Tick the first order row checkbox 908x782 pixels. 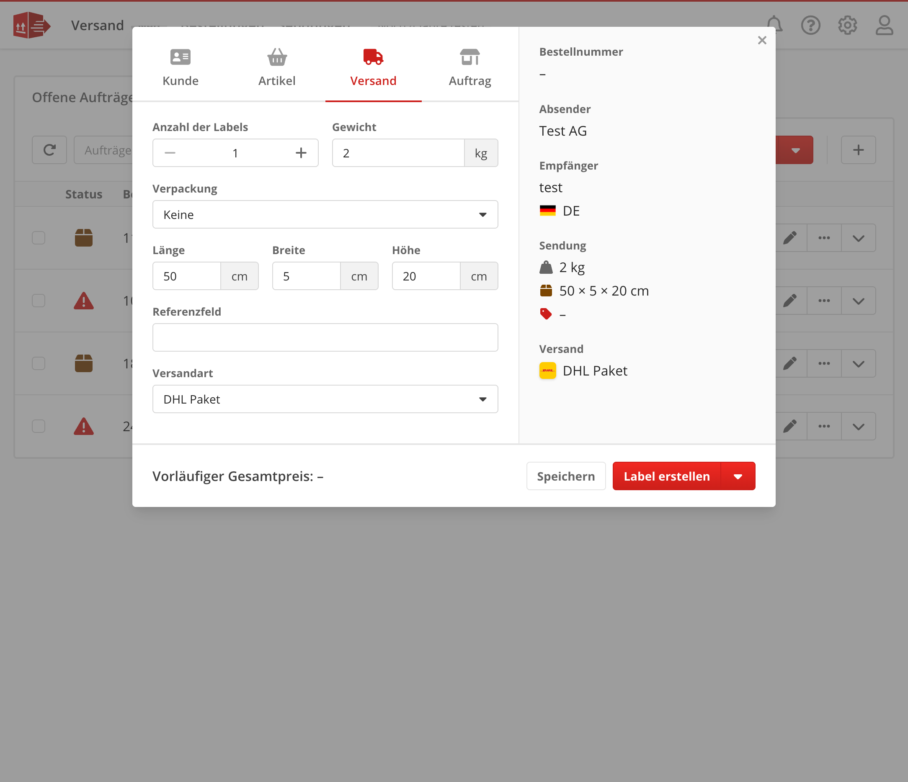39,238
